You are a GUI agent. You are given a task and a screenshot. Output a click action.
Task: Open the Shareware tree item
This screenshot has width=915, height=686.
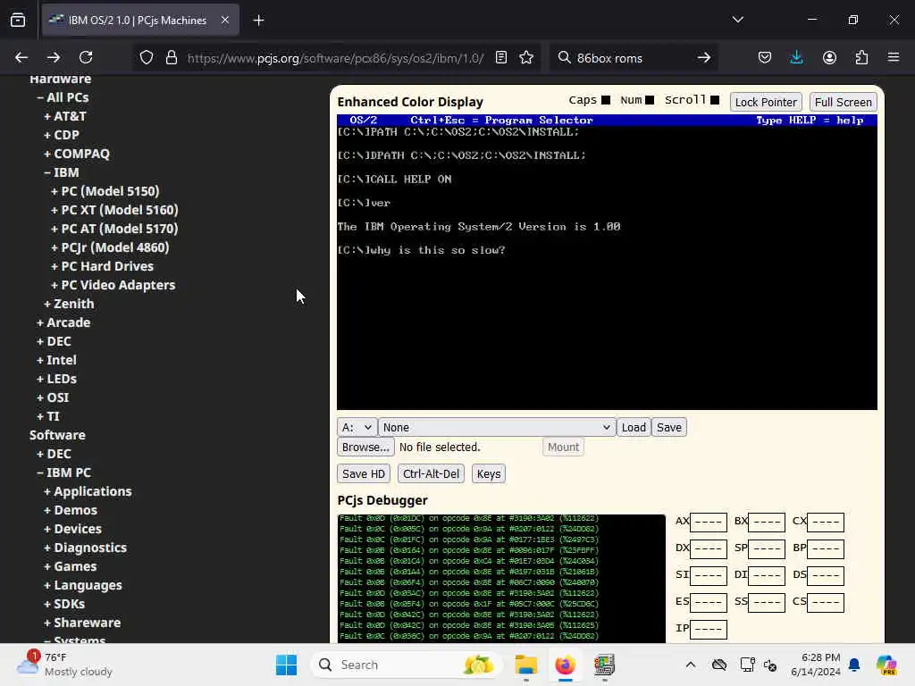click(82, 623)
